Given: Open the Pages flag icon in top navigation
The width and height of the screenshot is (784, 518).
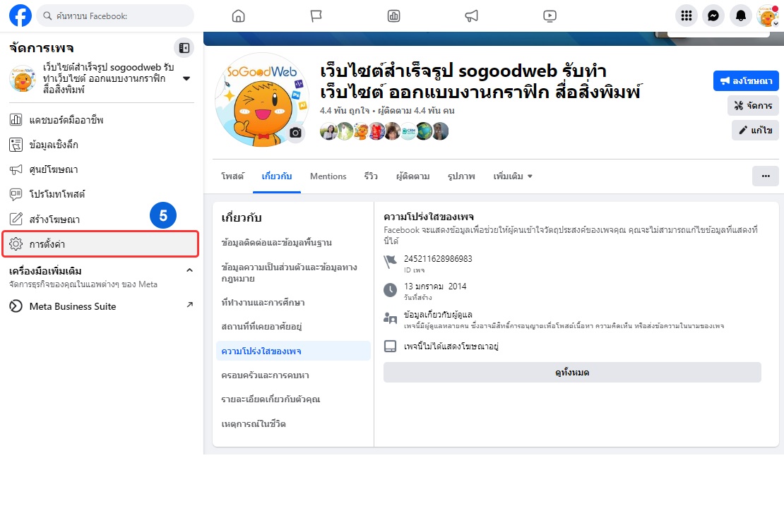Looking at the screenshot, I should click(316, 16).
